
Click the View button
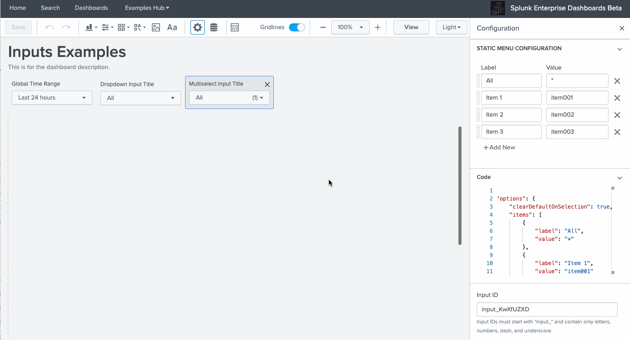pos(411,27)
